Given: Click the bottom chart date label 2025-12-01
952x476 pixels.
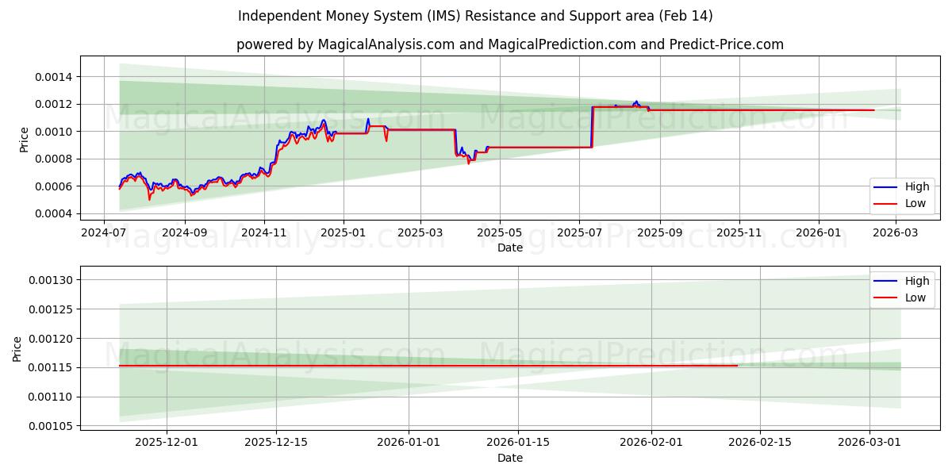Looking at the screenshot, I should [167, 443].
